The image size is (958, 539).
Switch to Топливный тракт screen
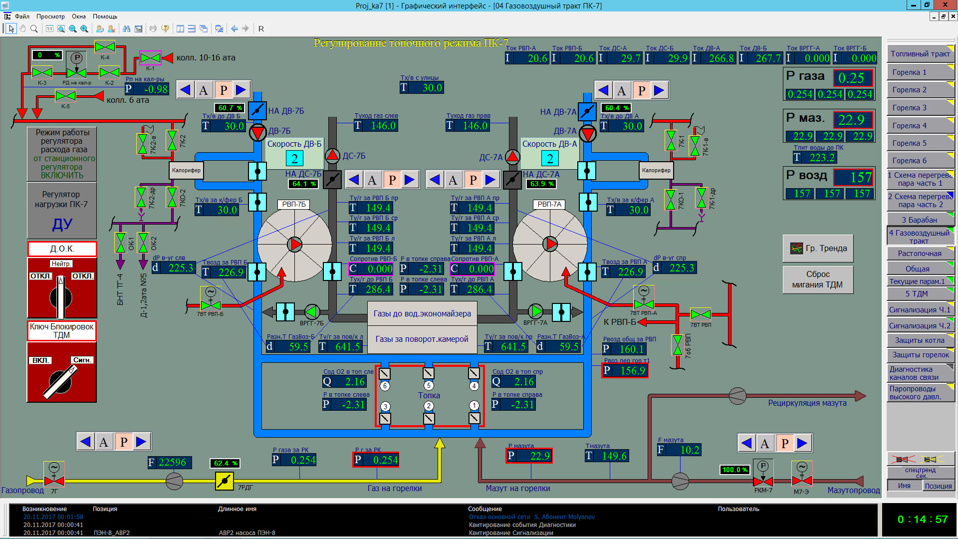click(x=920, y=54)
